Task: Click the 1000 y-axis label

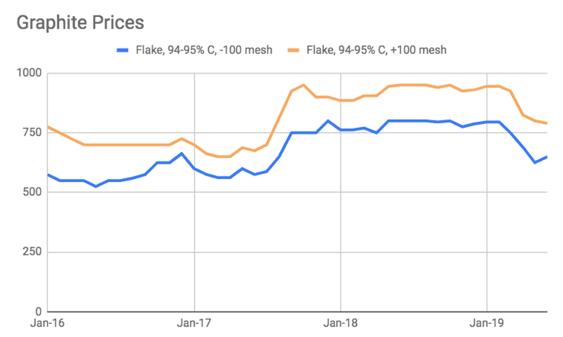Action: point(29,73)
